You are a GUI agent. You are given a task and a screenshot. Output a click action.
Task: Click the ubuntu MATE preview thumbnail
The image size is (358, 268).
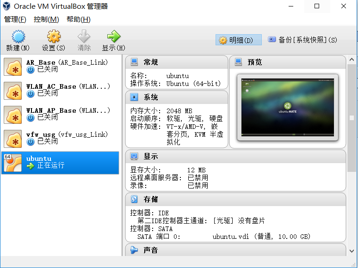click(287, 107)
